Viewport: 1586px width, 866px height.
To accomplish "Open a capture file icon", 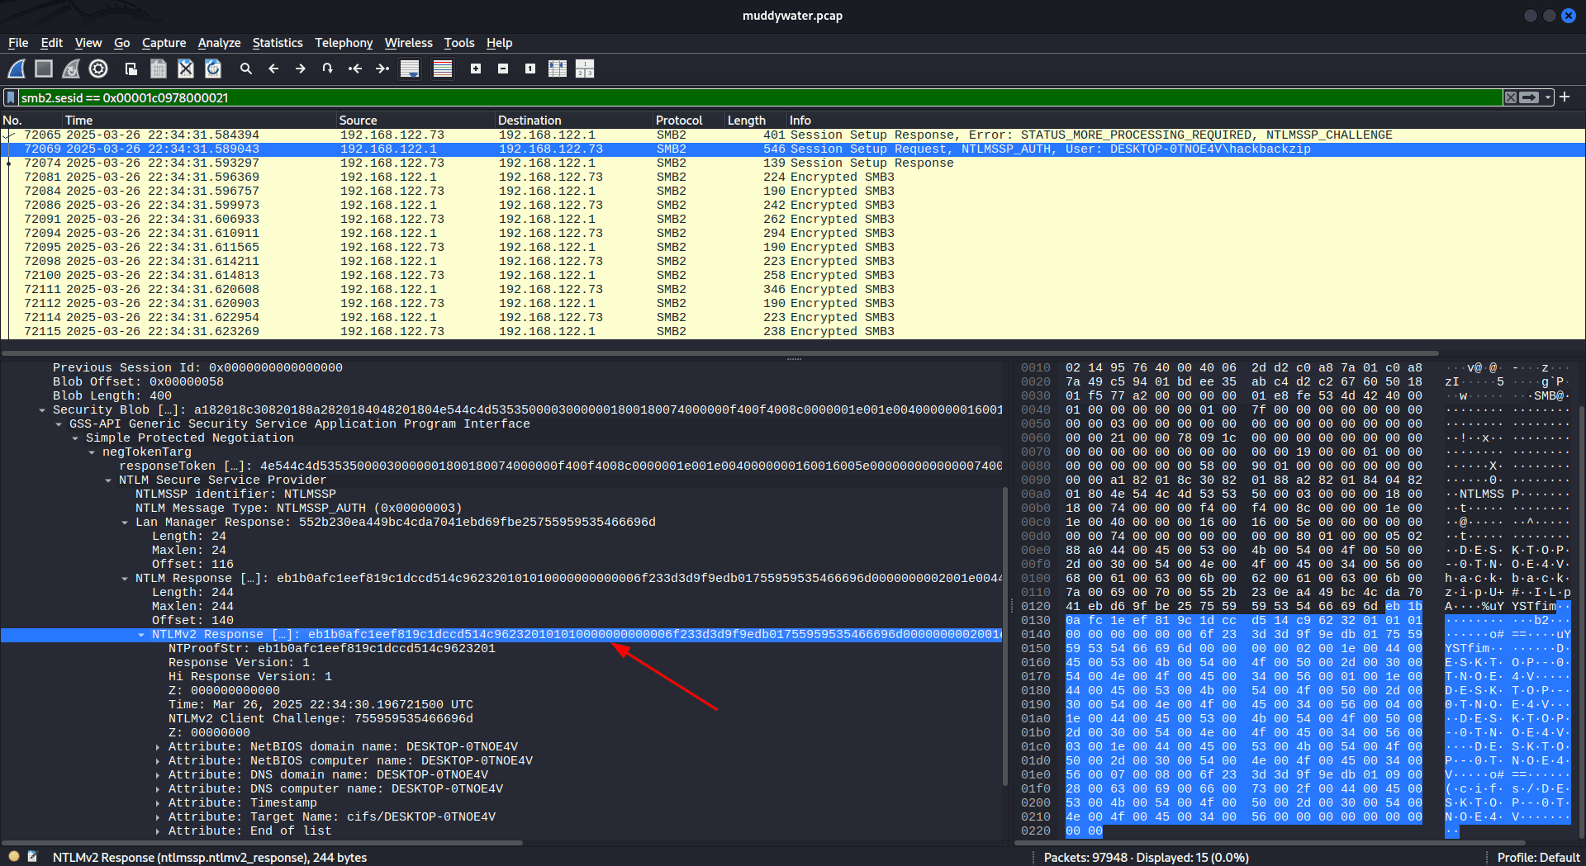I will click(x=131, y=69).
